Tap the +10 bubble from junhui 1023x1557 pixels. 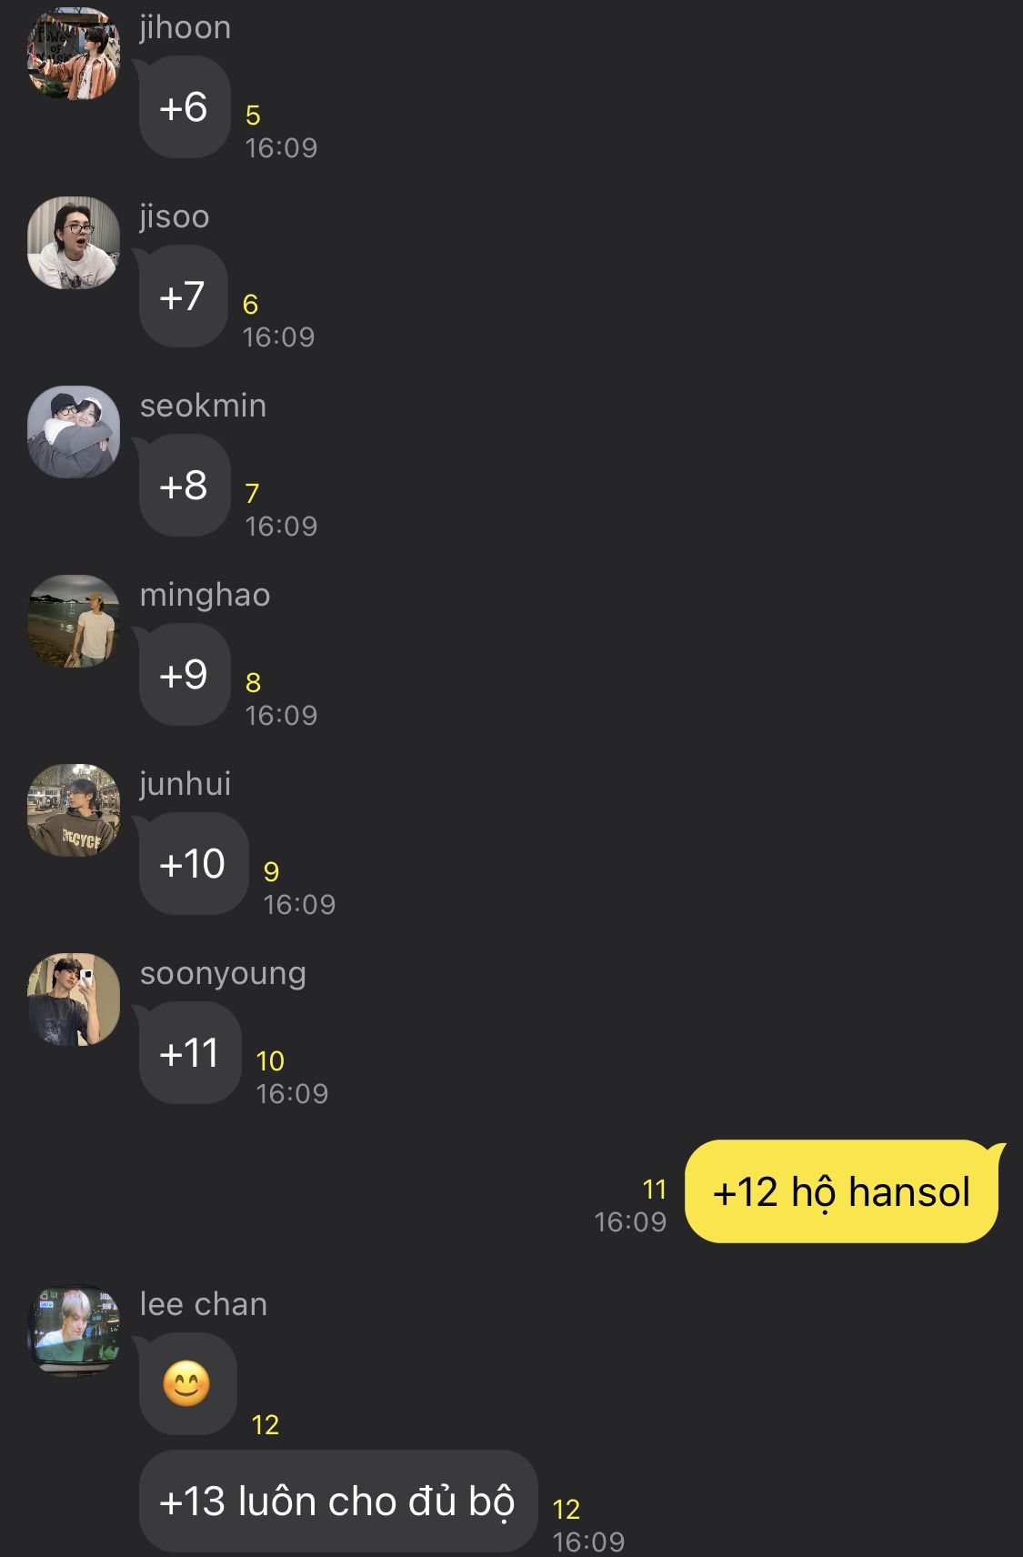click(193, 864)
